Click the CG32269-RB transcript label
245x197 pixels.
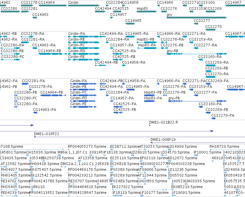coord(217,68)
